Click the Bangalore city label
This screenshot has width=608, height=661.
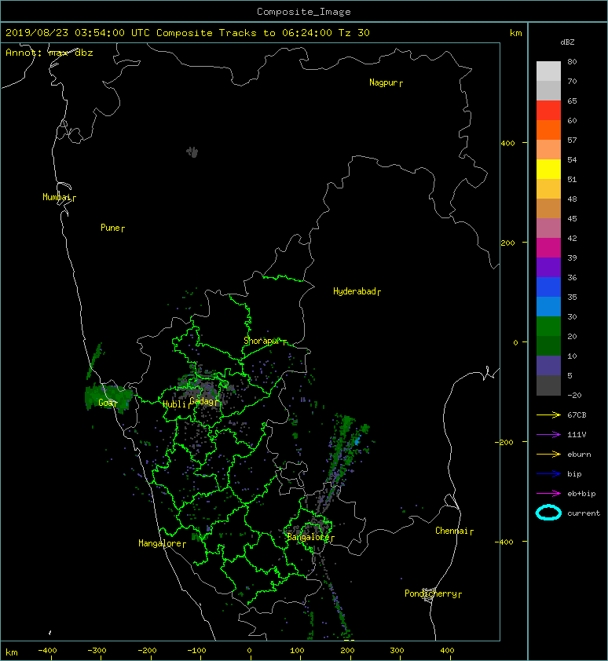point(308,537)
